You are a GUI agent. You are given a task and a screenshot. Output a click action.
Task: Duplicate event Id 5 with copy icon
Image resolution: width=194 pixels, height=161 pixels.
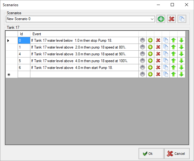[x=166, y=61]
